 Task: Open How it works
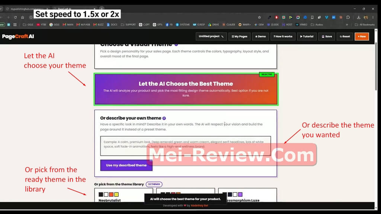(283, 36)
